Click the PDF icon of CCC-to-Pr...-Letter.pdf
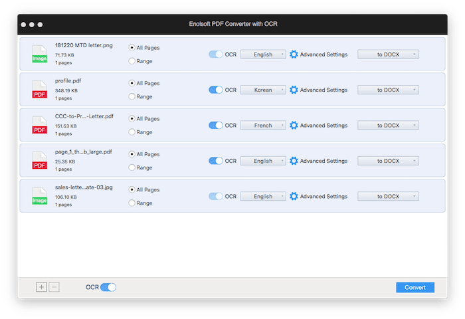The image size is (465, 319). [x=39, y=125]
